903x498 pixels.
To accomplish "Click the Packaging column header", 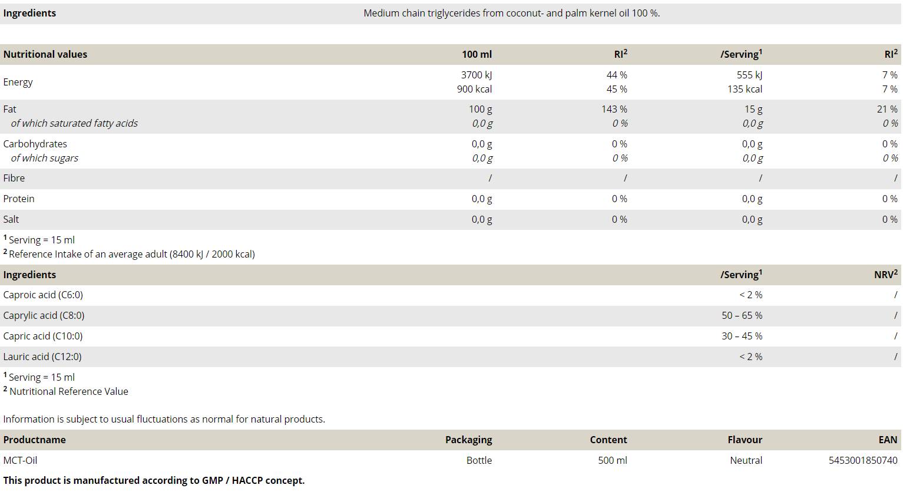I will pyautogui.click(x=468, y=440).
